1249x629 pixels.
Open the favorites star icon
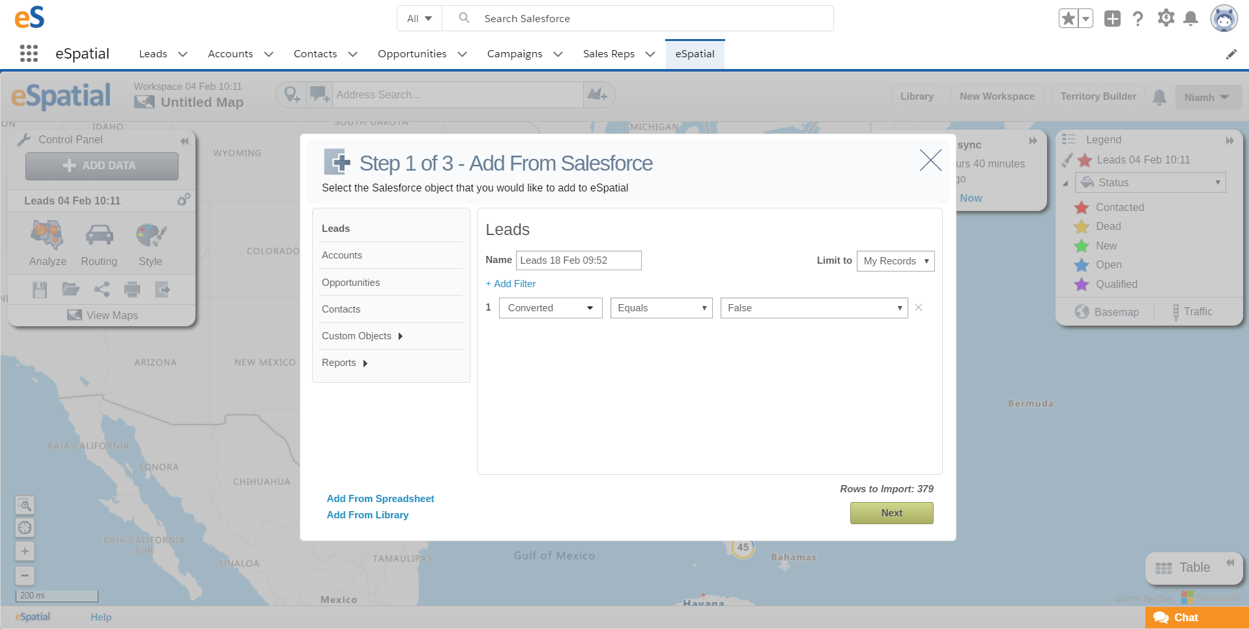tap(1069, 18)
